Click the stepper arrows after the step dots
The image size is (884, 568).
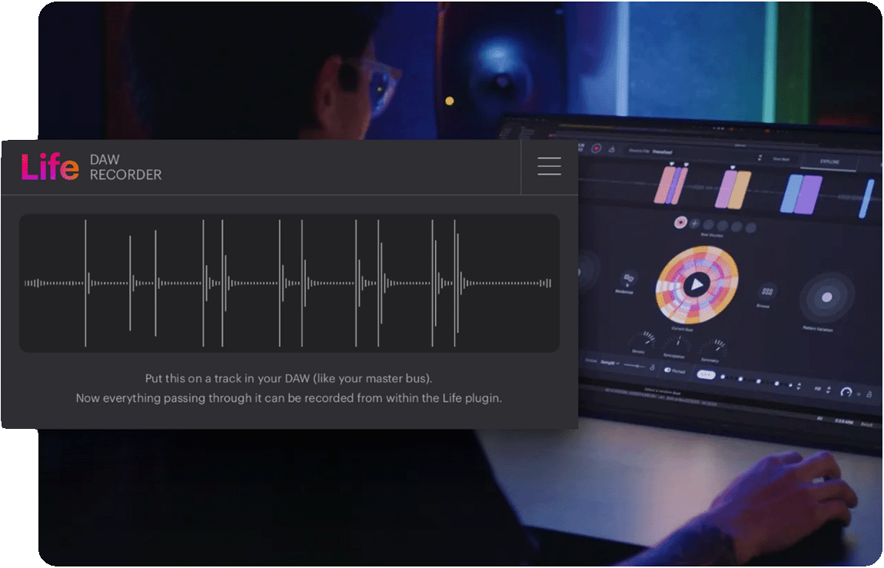pos(798,386)
